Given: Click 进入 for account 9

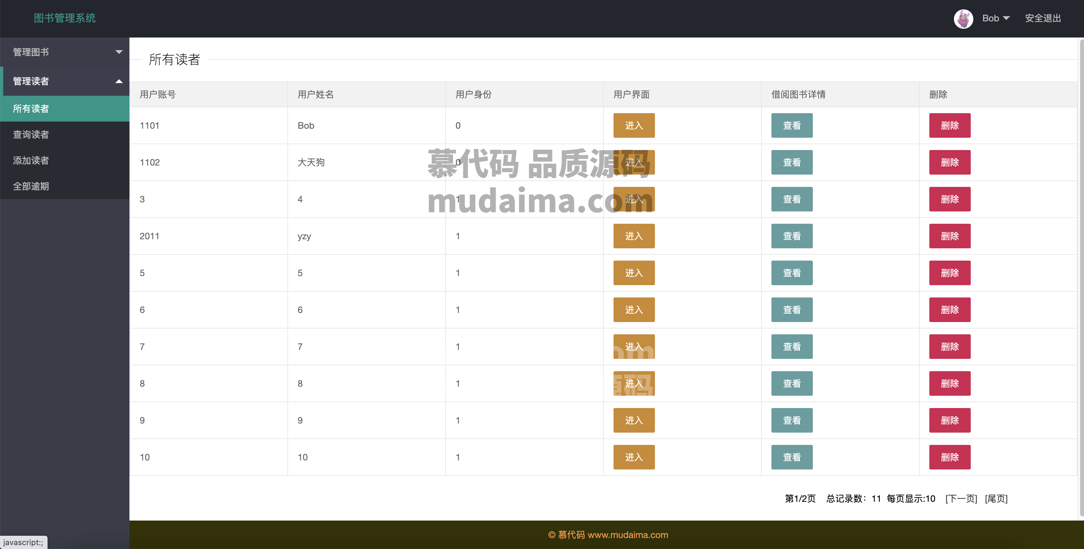Looking at the screenshot, I should [634, 420].
